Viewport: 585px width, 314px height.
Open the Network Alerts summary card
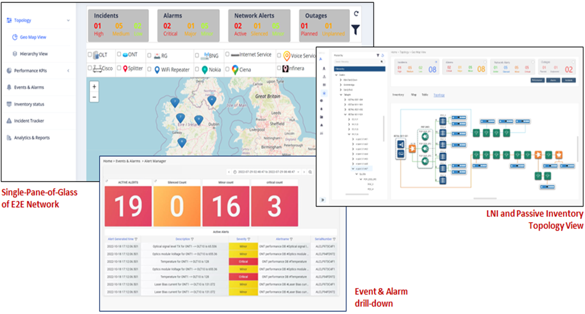[259, 25]
